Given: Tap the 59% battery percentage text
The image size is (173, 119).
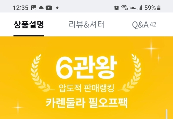Looking at the screenshot, I should [x=150, y=8].
